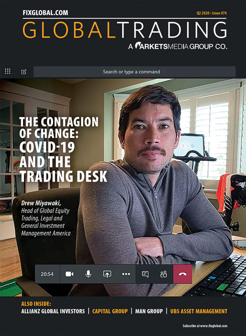
Task: Hang up with the red button
Action: point(183,274)
